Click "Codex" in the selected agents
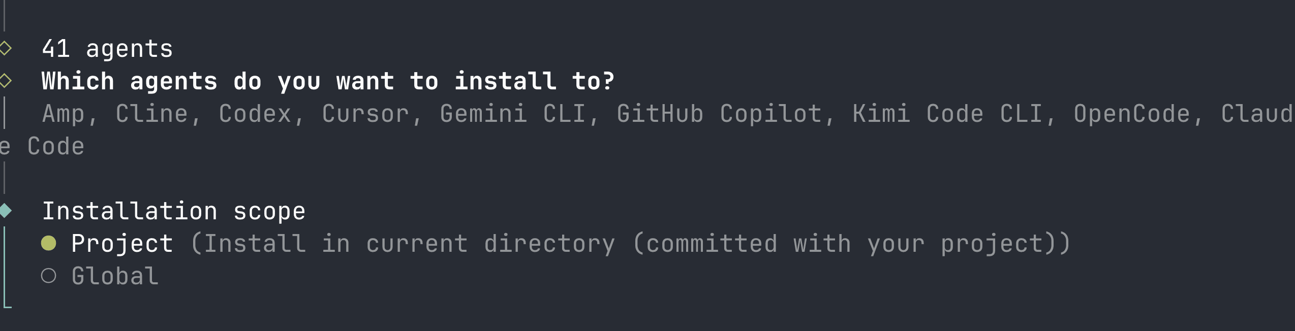The width and height of the screenshot is (1295, 331). [x=255, y=113]
